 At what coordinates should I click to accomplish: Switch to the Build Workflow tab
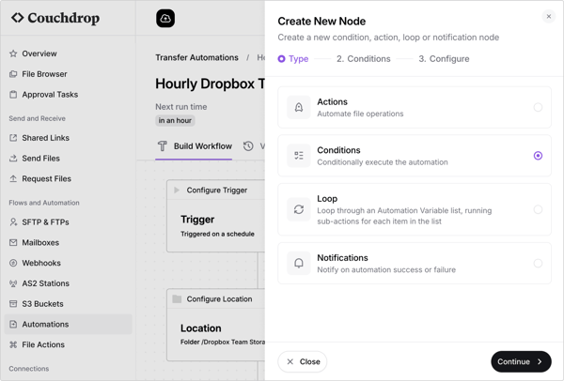point(194,146)
